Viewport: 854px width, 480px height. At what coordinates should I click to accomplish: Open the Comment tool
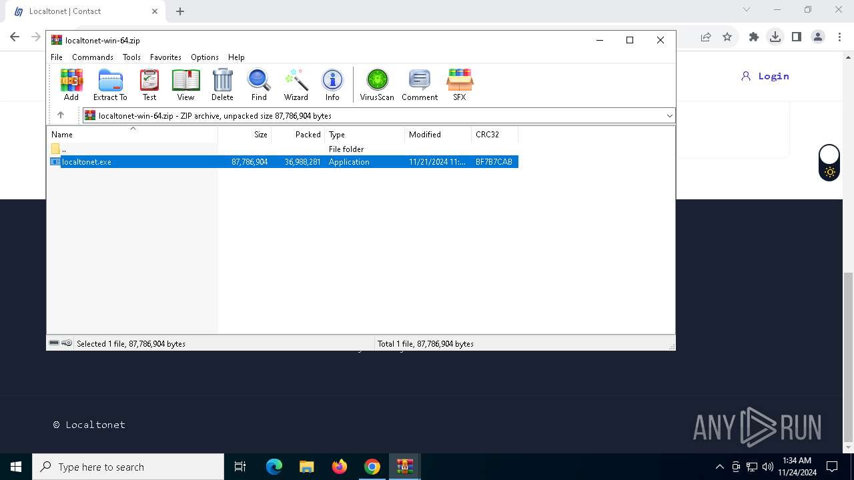coord(420,85)
